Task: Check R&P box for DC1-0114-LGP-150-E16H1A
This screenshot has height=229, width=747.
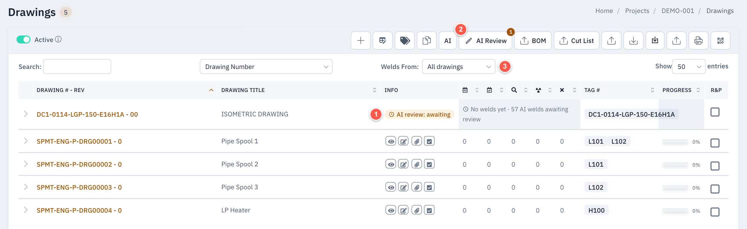Action: pos(715,112)
